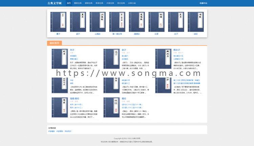Select the 最新推荐 section tab
The height and width of the screenshot is (146, 254).
(55, 43)
